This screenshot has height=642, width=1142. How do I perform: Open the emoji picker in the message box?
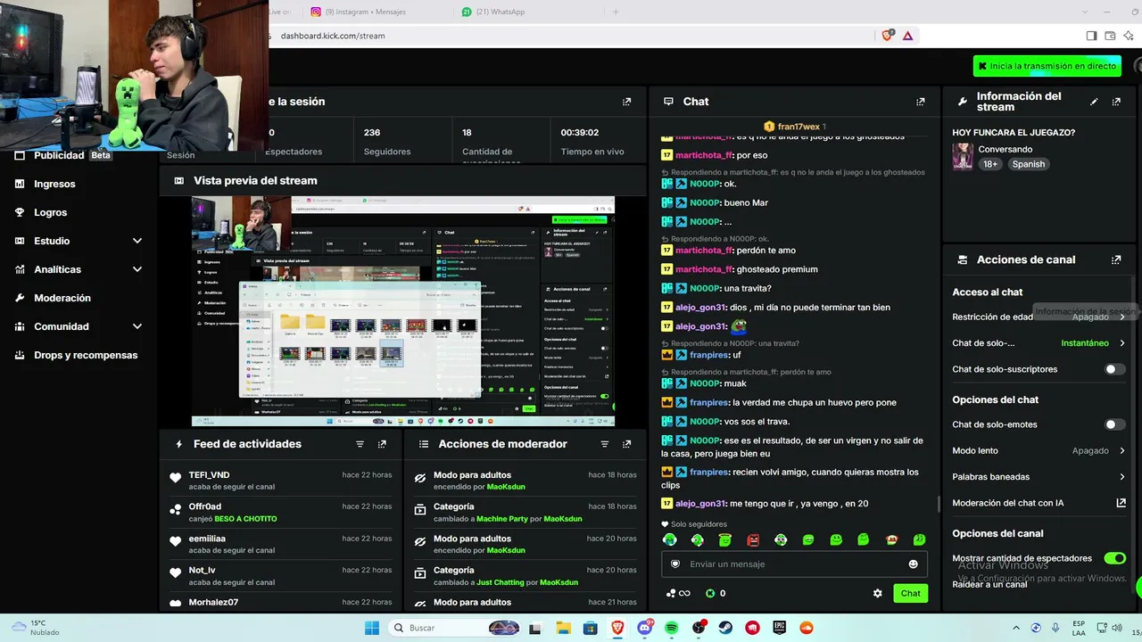pyautogui.click(x=913, y=564)
